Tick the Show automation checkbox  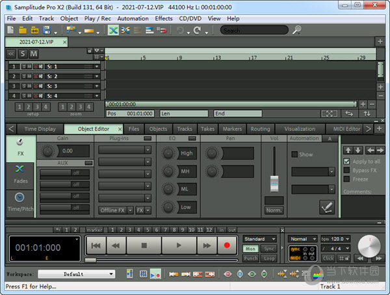click(x=294, y=154)
